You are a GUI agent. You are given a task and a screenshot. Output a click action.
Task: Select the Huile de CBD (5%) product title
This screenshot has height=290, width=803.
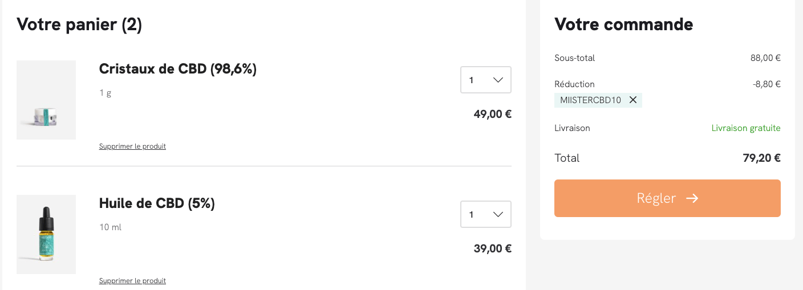(x=157, y=203)
